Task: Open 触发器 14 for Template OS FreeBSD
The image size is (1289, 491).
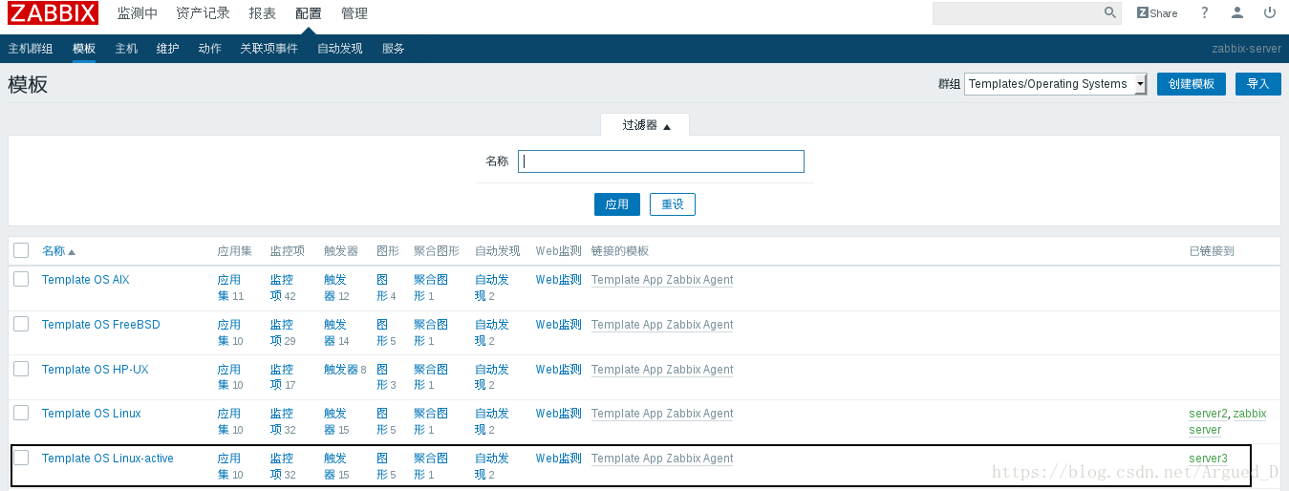Action: (335, 332)
